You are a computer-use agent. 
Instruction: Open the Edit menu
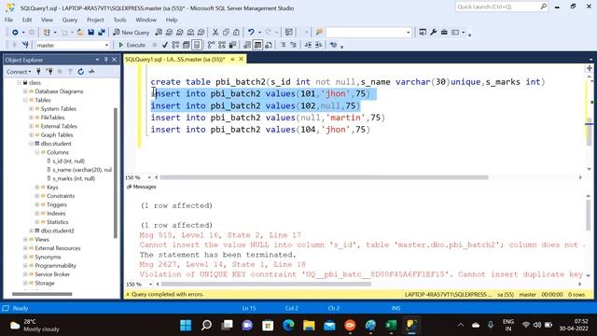(x=27, y=20)
